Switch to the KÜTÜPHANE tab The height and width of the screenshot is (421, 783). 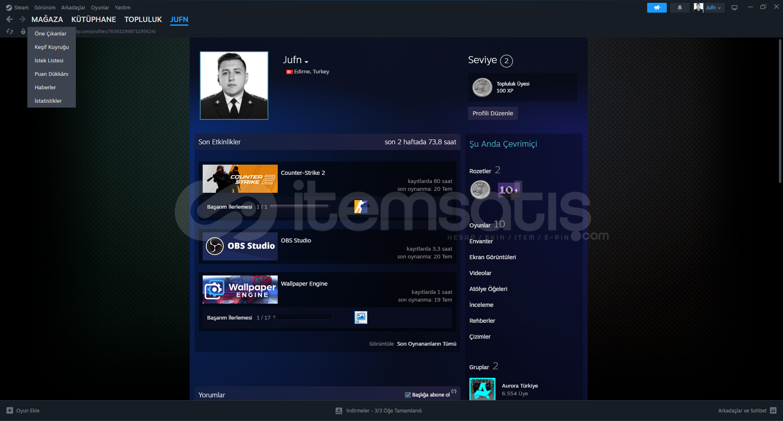click(x=94, y=20)
